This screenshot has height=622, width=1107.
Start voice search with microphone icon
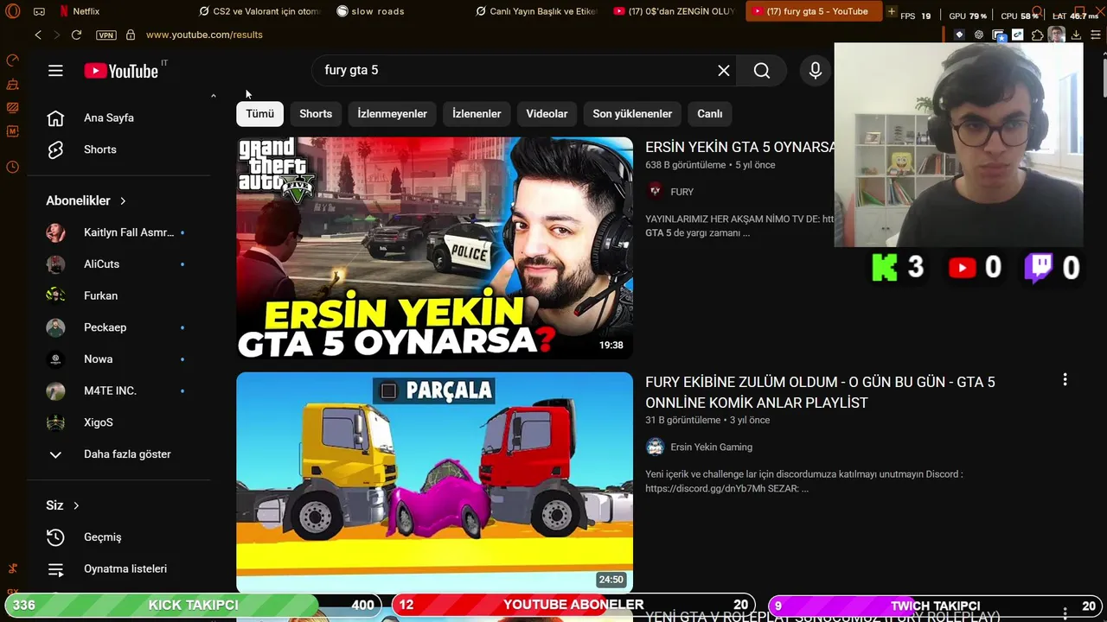(816, 71)
